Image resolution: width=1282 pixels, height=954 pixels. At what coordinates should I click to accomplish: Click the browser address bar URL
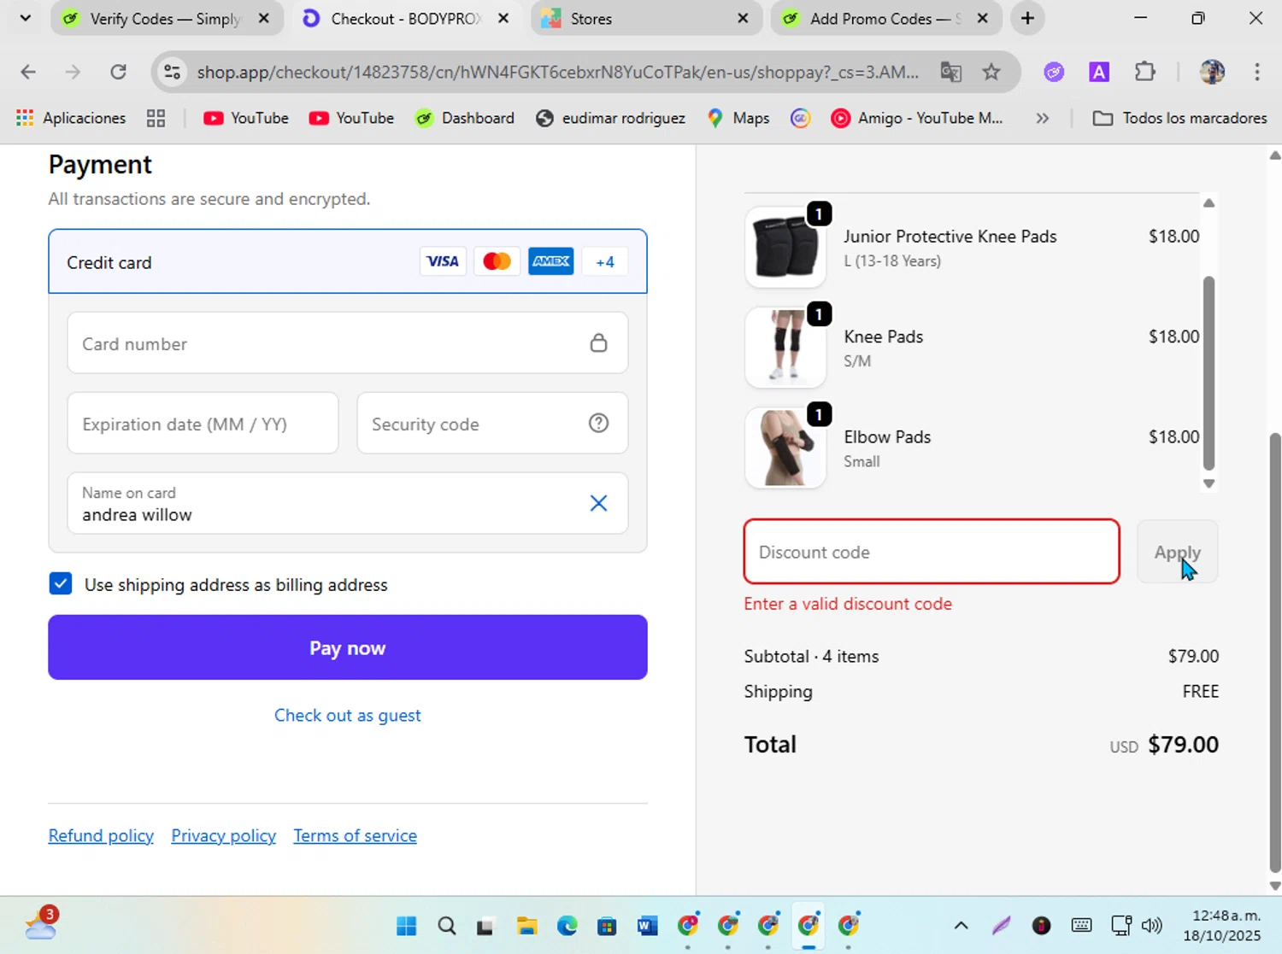[557, 72]
